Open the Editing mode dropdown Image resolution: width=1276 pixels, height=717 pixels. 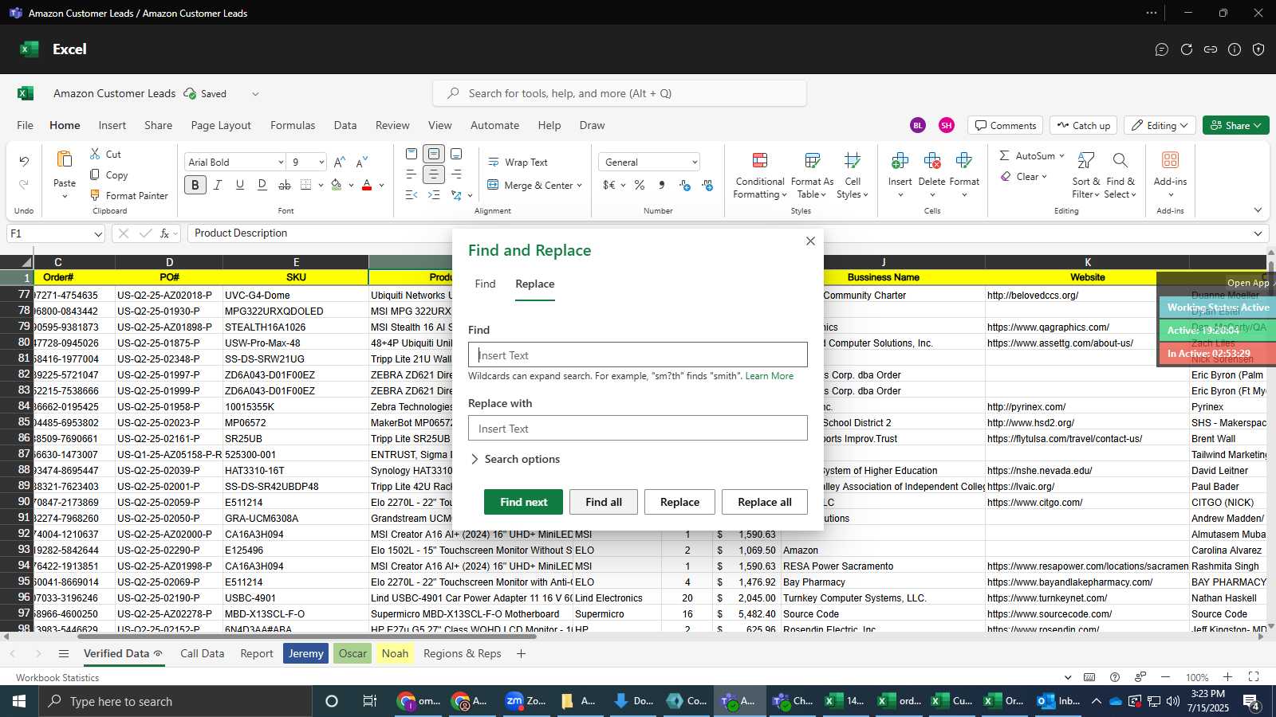point(1160,125)
